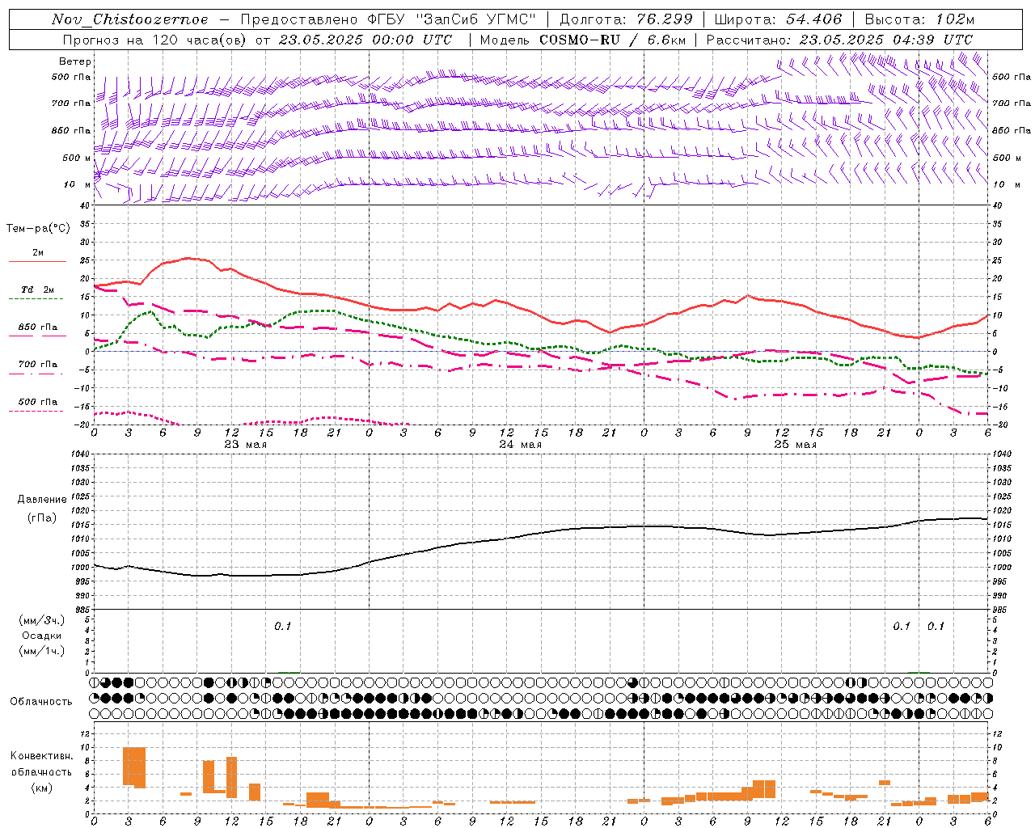Click the 500 м wind level label on left
1035x828 pixels.
click(78, 158)
